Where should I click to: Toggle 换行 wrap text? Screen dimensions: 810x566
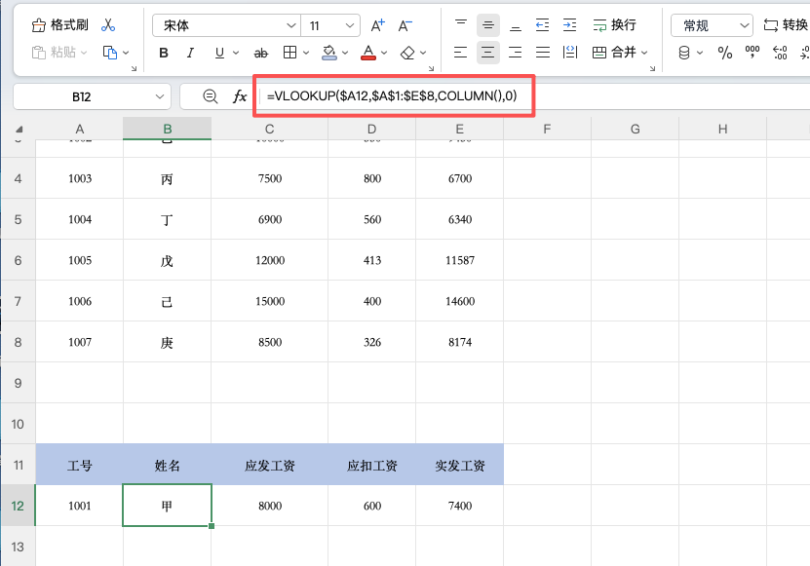click(x=614, y=24)
